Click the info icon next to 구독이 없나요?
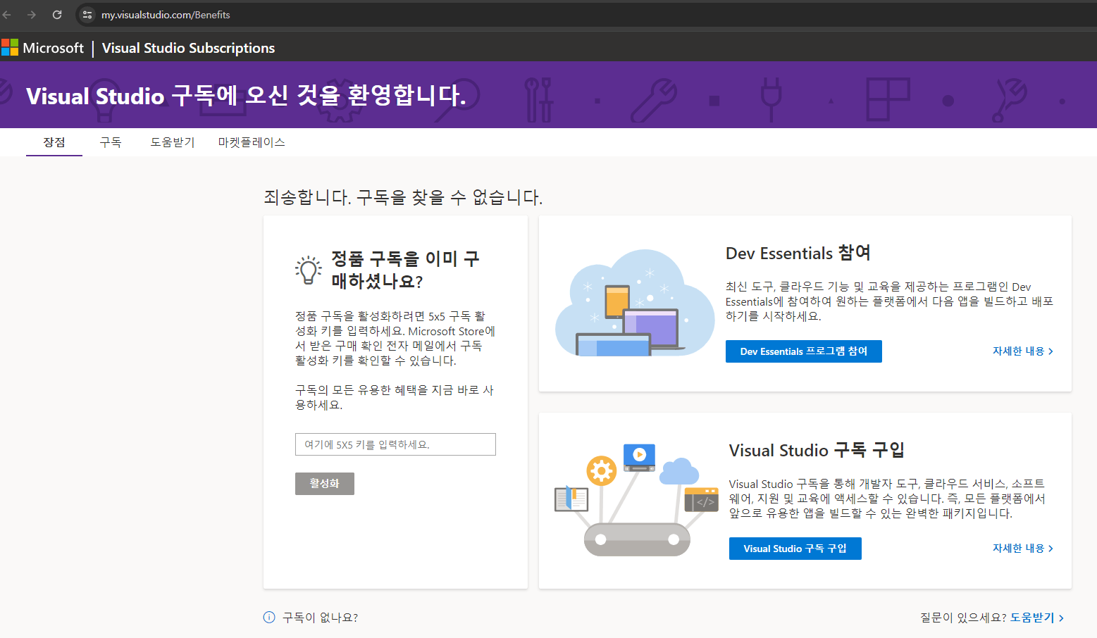 pyautogui.click(x=268, y=617)
